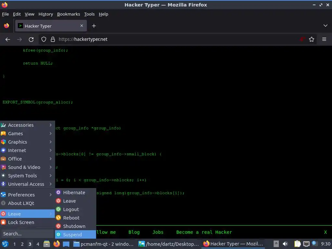This screenshot has height=249, width=332.
Task: Open the Blog link in footer
Action: [x=134, y=232]
